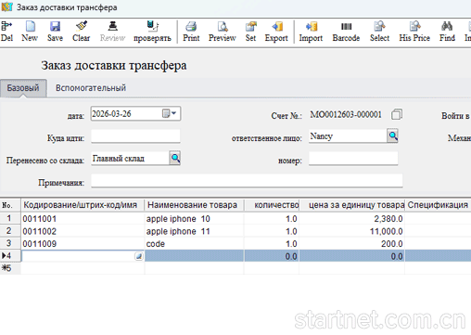Viewport: 471px width, 335px height.
Task: Click the Примечания input field
Action: coord(247,181)
